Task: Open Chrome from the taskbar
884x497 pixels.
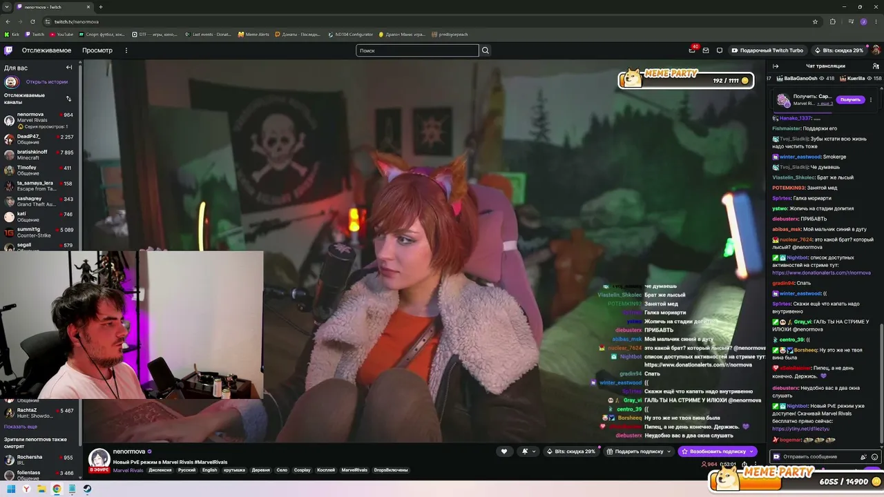Action: click(x=57, y=489)
